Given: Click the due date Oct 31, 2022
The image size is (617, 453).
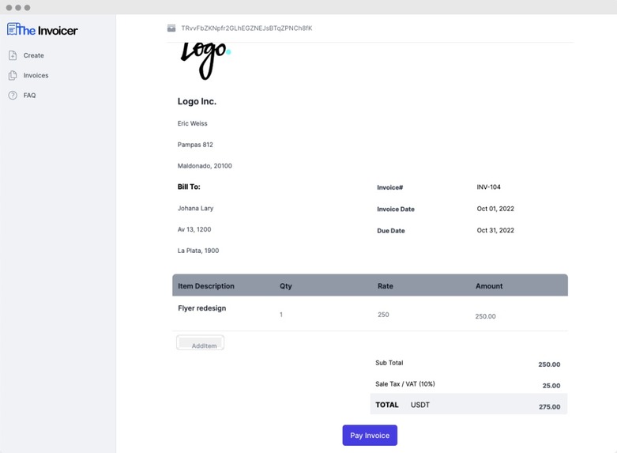Looking at the screenshot, I should [x=495, y=230].
